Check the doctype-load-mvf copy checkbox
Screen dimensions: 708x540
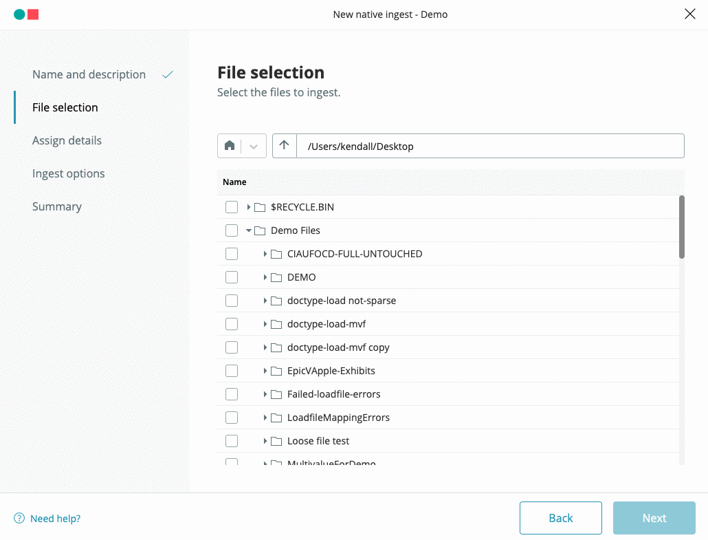[x=232, y=347]
